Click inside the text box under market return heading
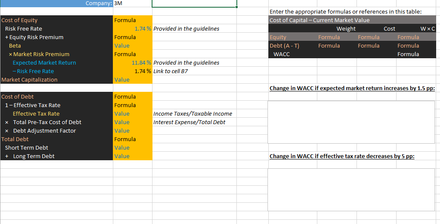The height and width of the screenshot is (224, 440). coord(351,122)
